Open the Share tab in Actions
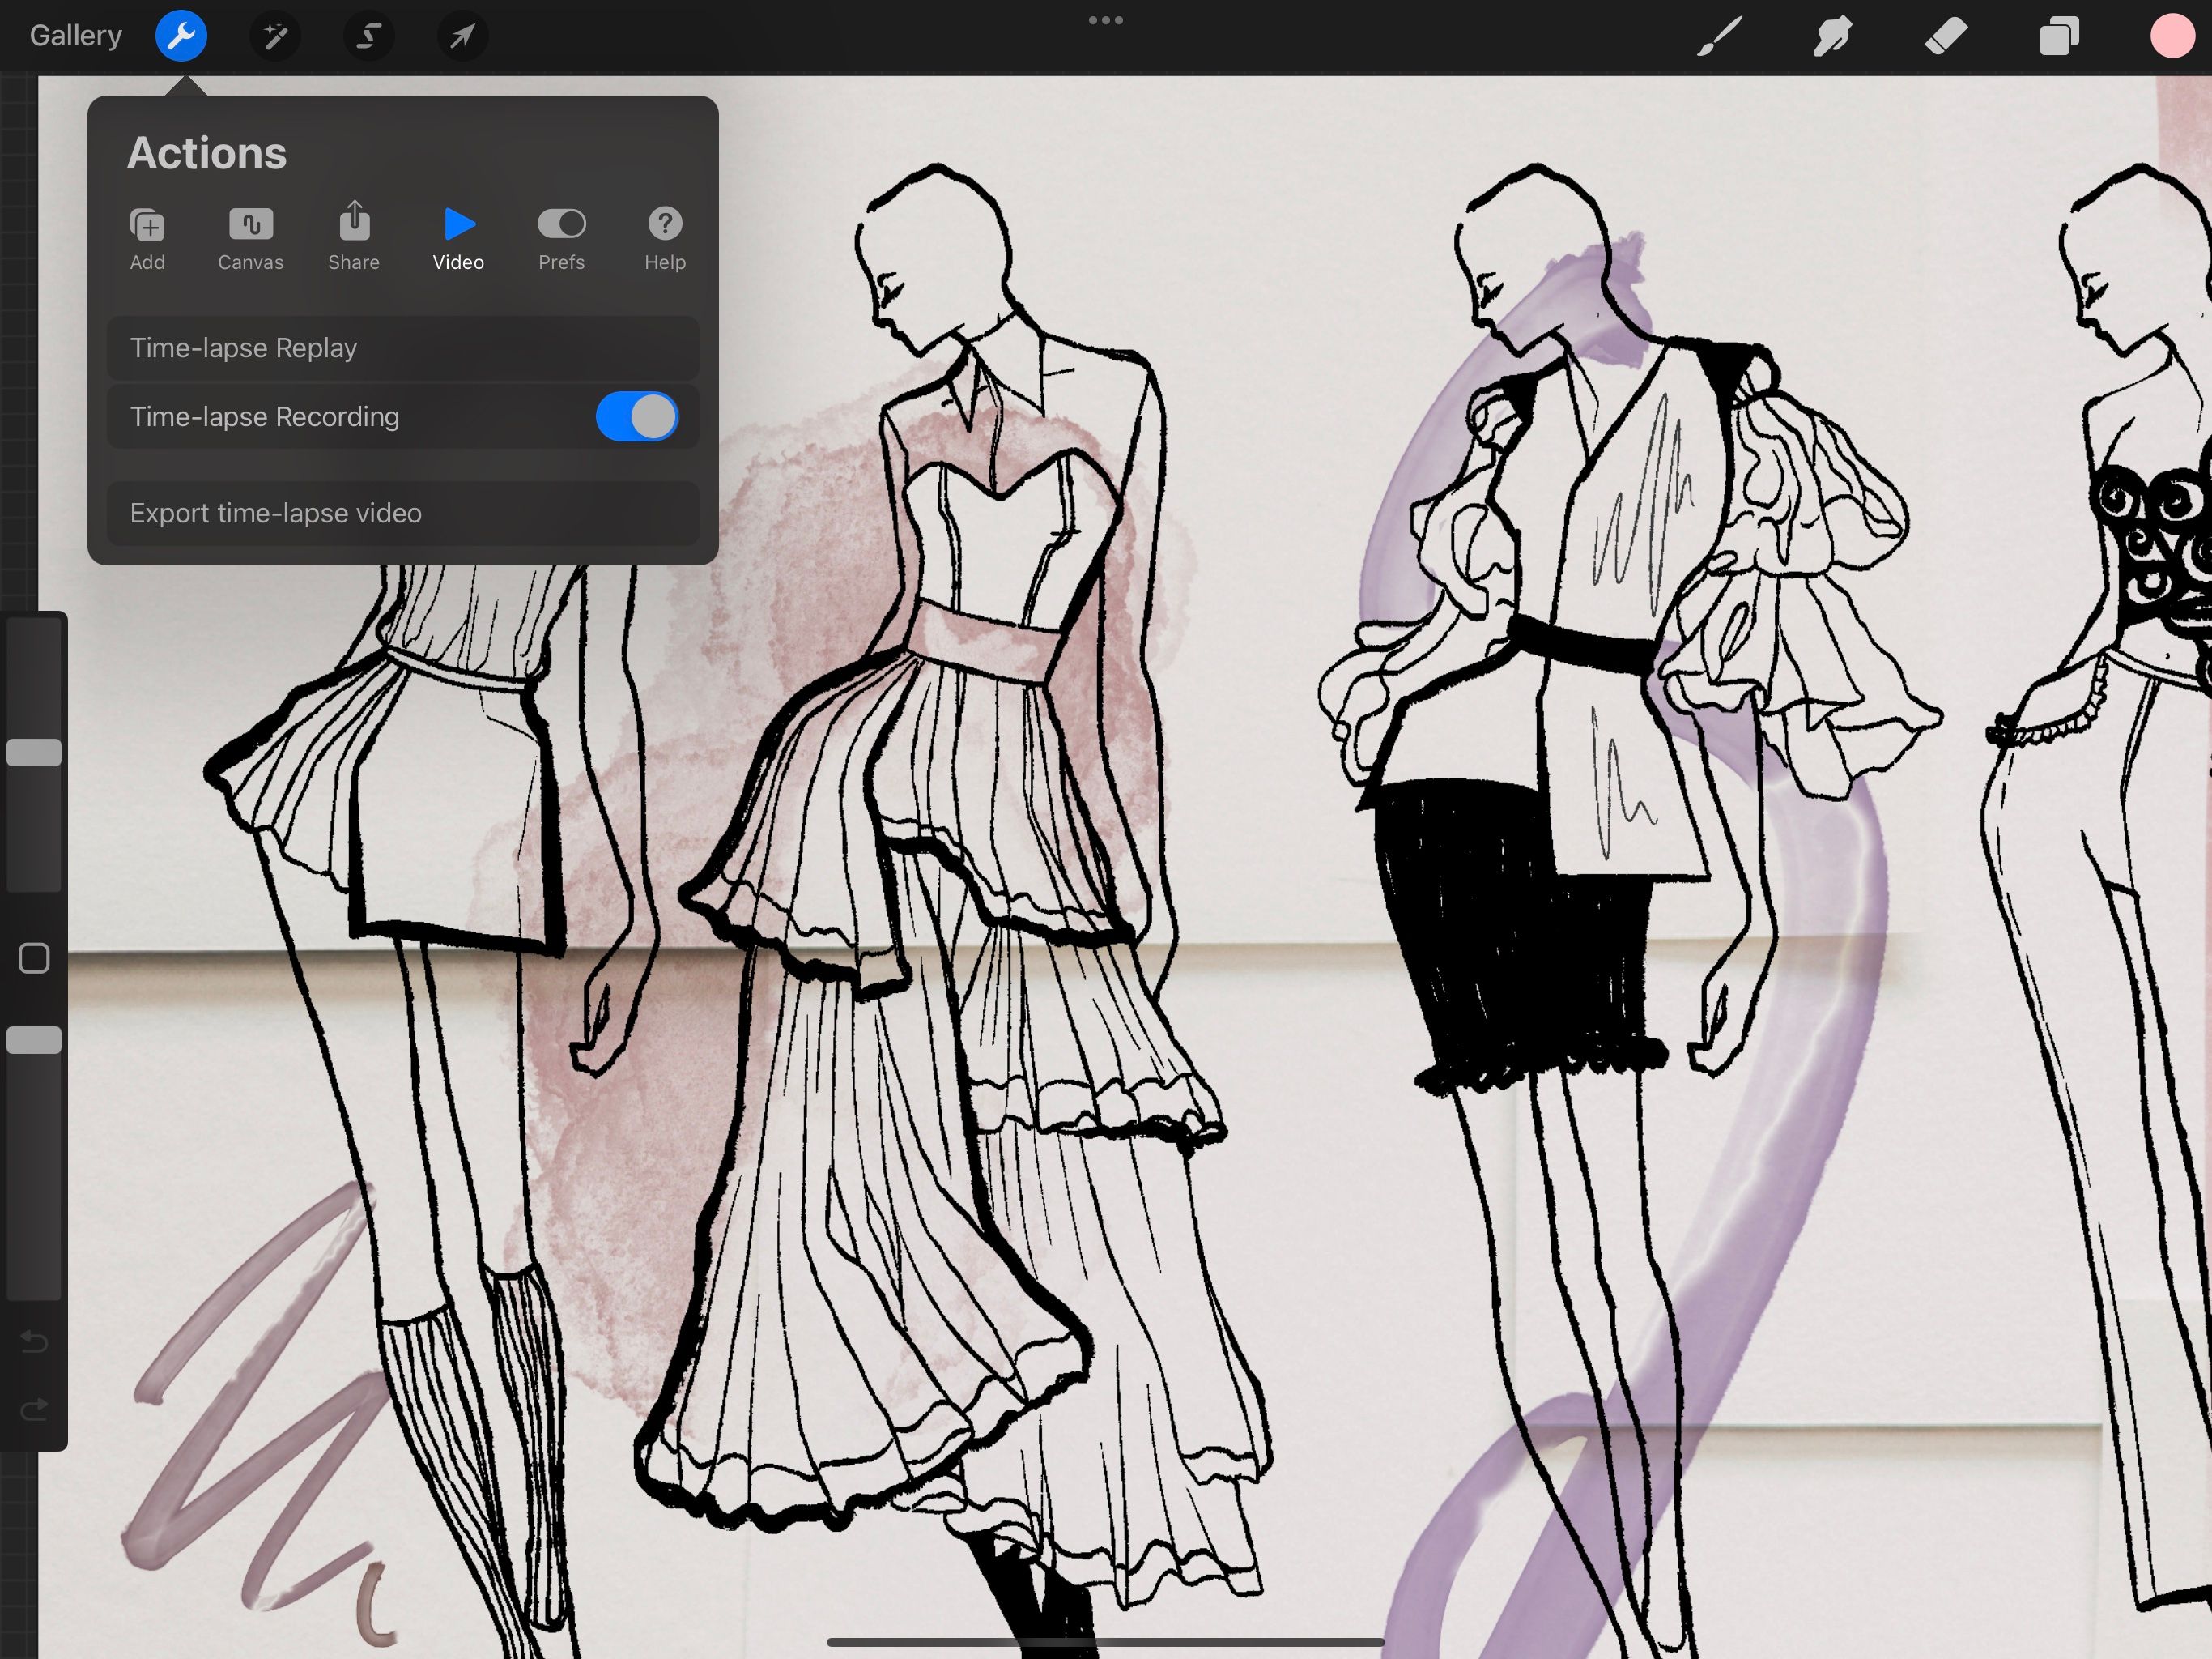 coord(353,239)
